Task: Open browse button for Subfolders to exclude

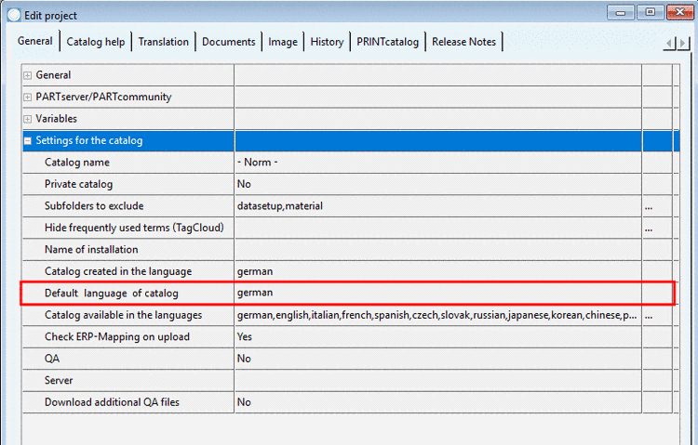Action: (649, 207)
